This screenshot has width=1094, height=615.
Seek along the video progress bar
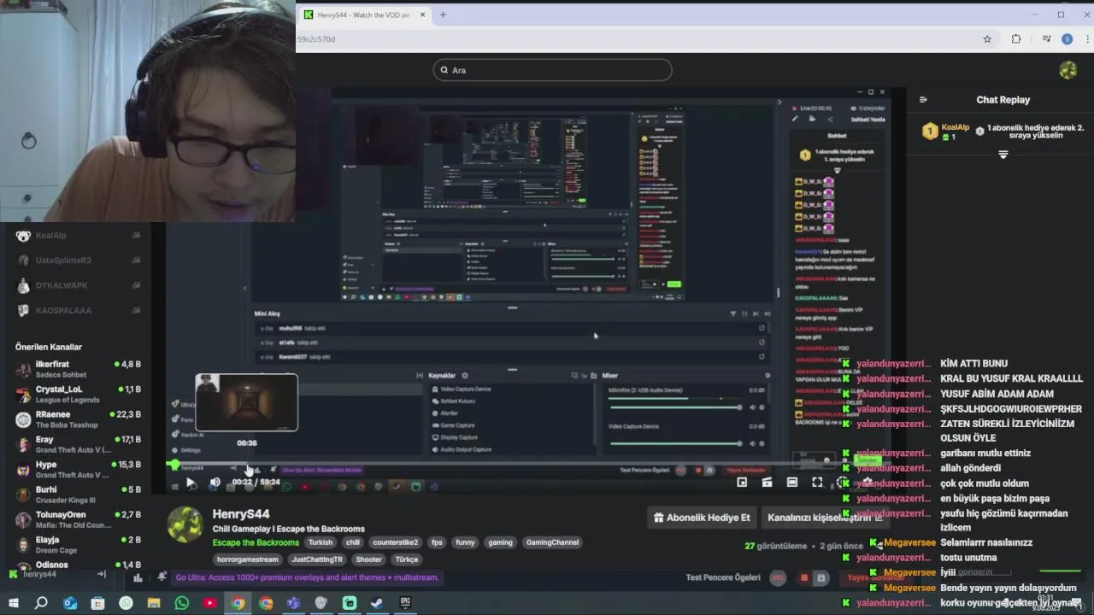tap(530, 466)
